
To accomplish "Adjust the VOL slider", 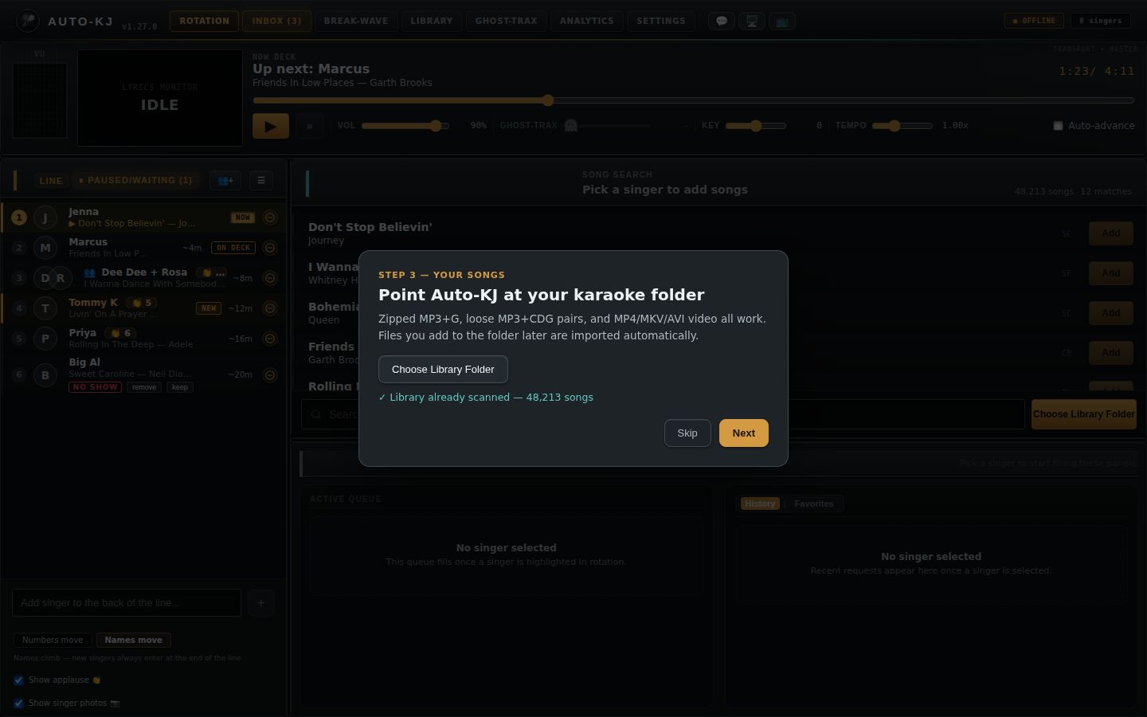I will (x=405, y=126).
